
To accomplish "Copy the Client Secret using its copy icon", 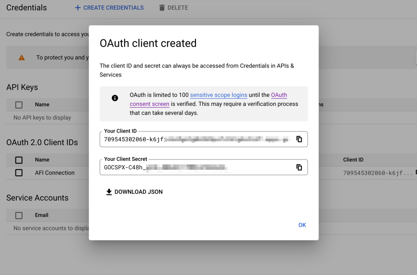I will point(299,167).
